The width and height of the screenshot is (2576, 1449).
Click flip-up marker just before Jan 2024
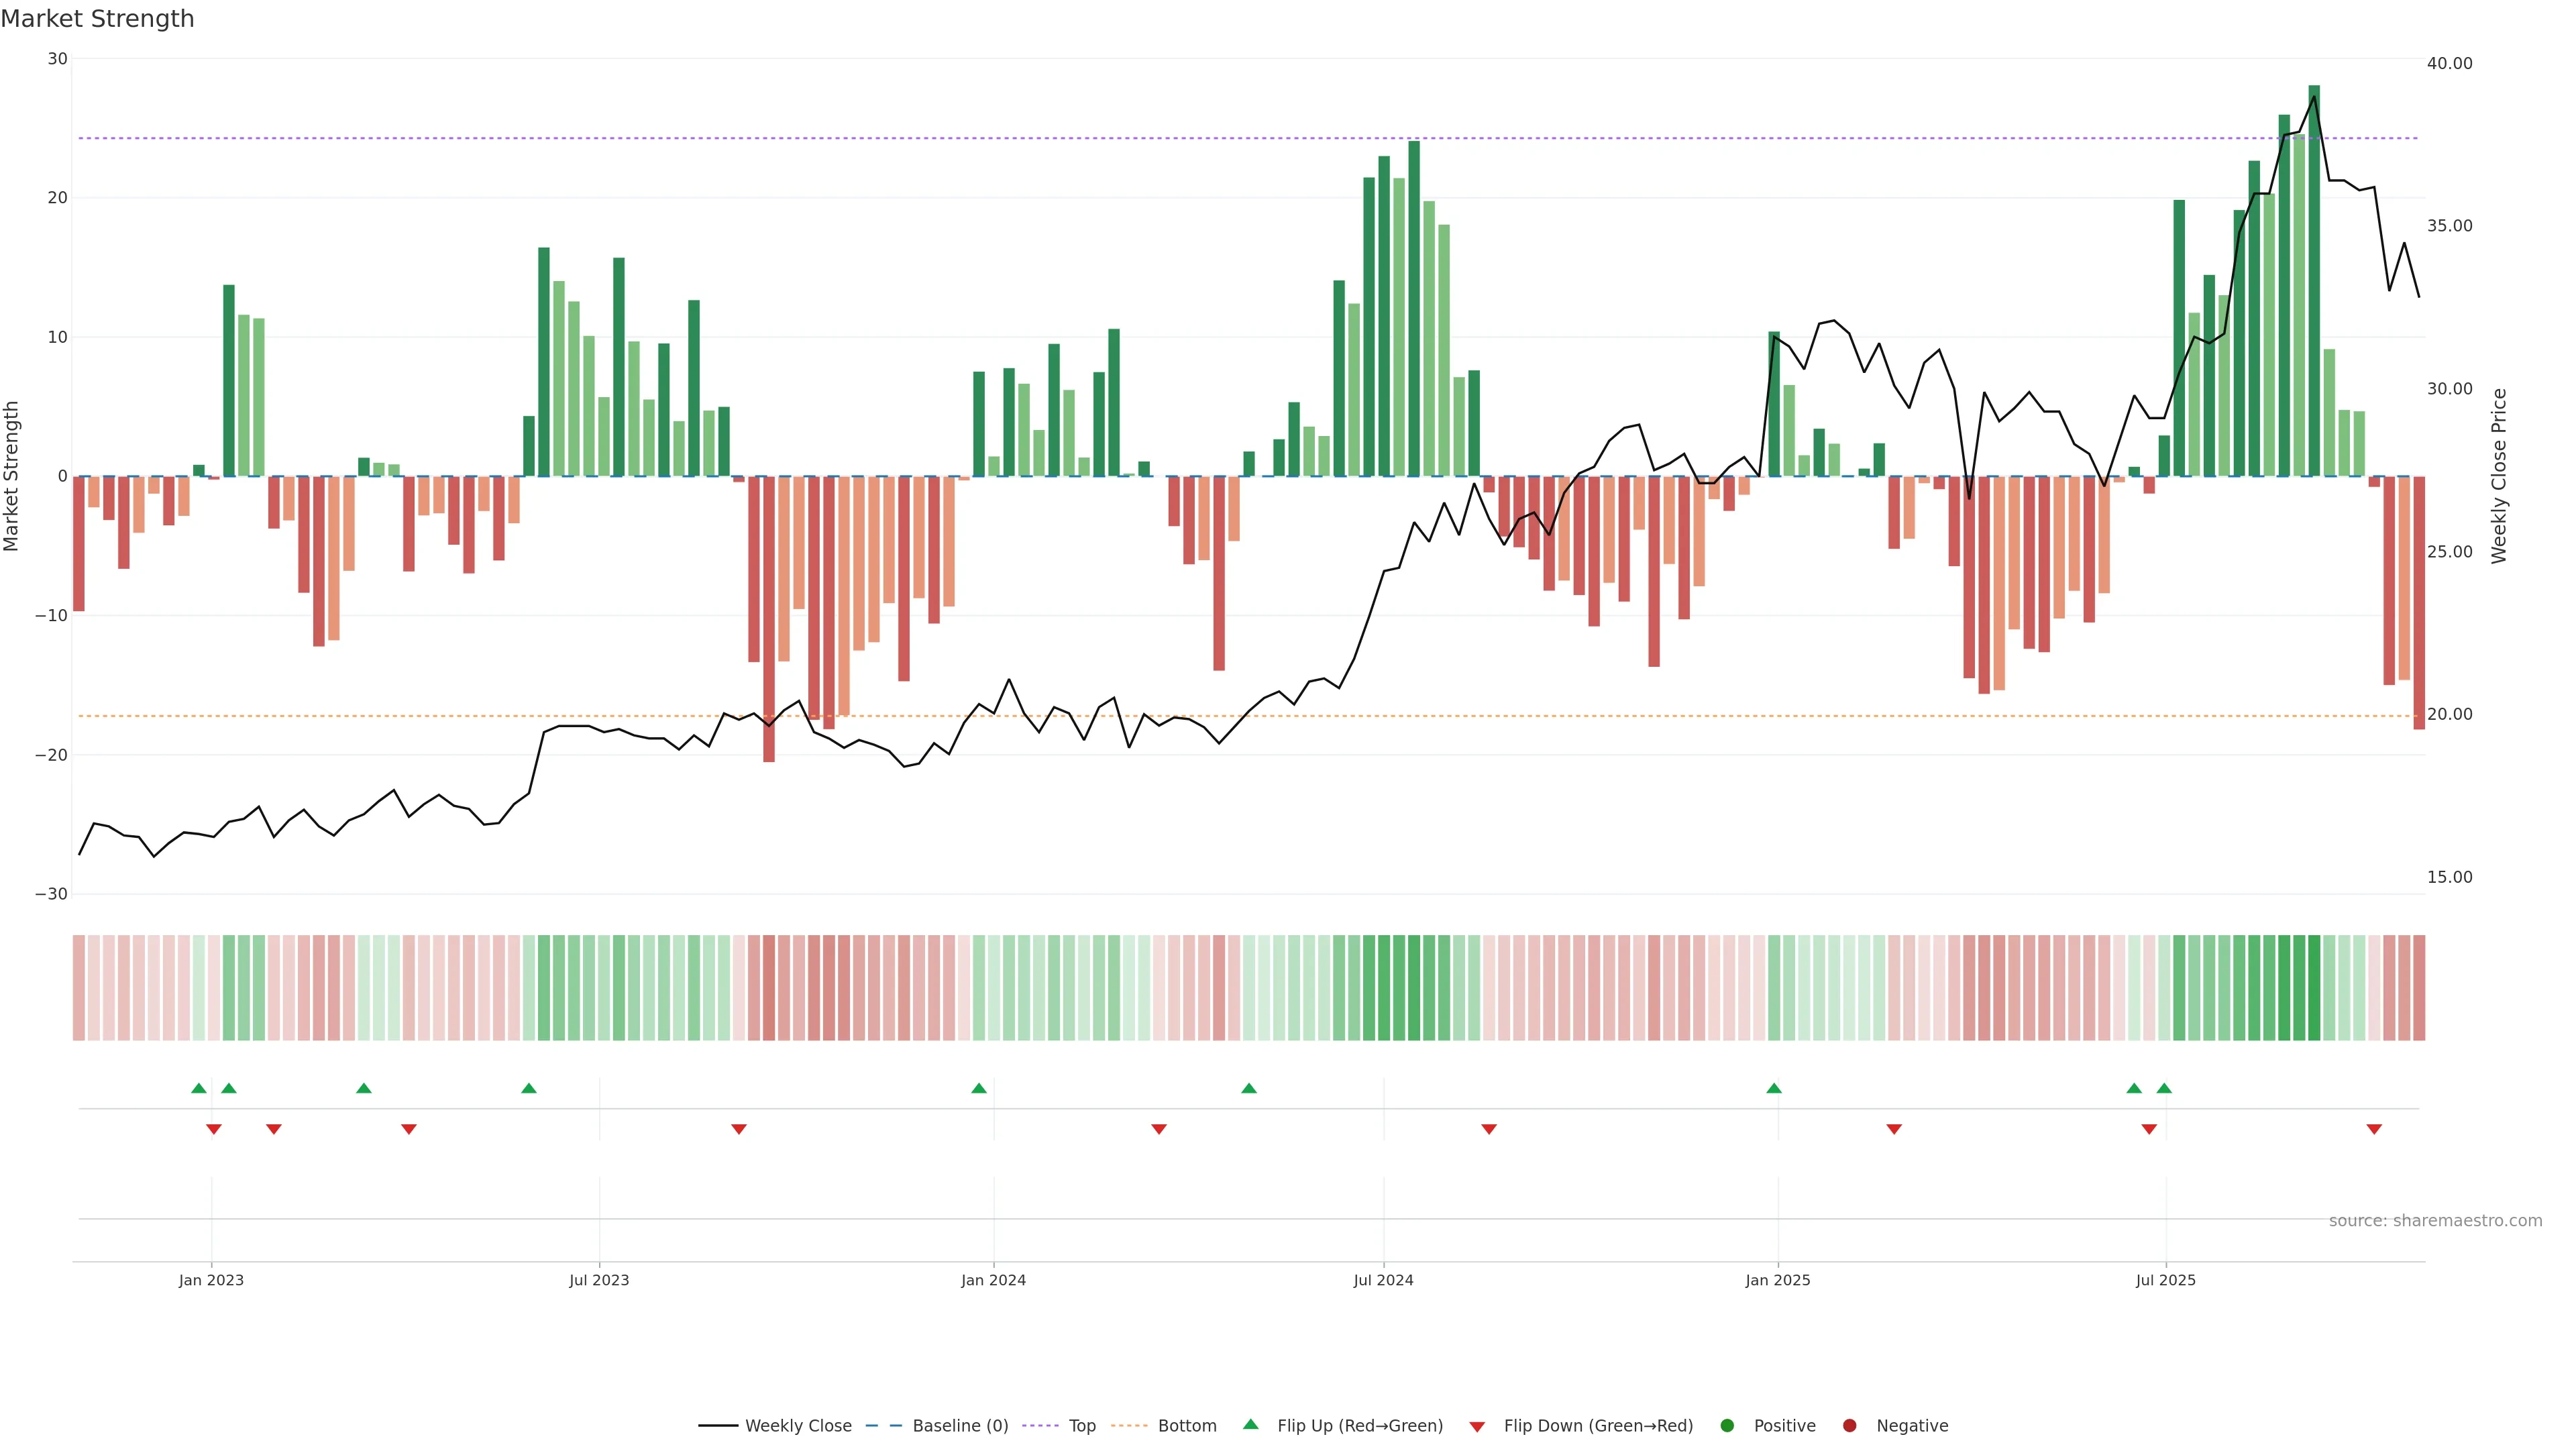tap(979, 1088)
